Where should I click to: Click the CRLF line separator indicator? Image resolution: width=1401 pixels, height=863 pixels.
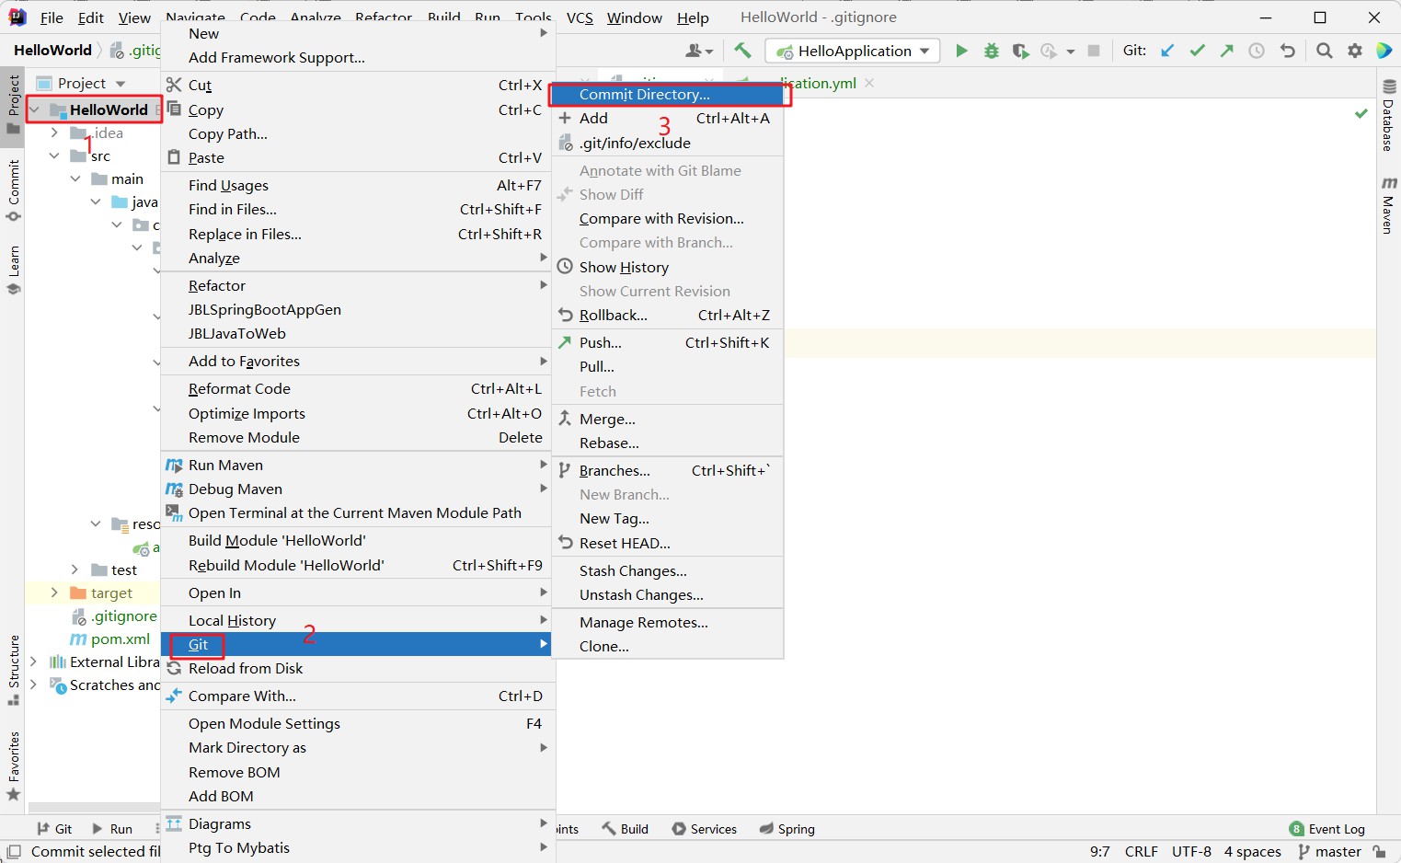1142,852
